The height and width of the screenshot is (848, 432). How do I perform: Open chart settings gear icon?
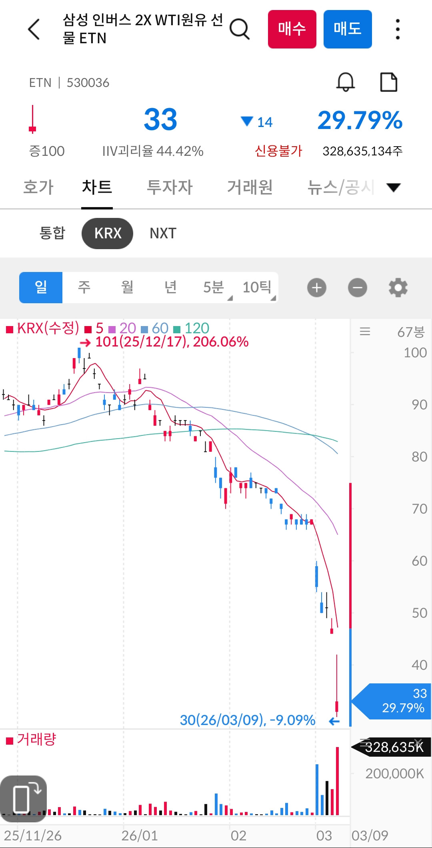click(x=398, y=288)
